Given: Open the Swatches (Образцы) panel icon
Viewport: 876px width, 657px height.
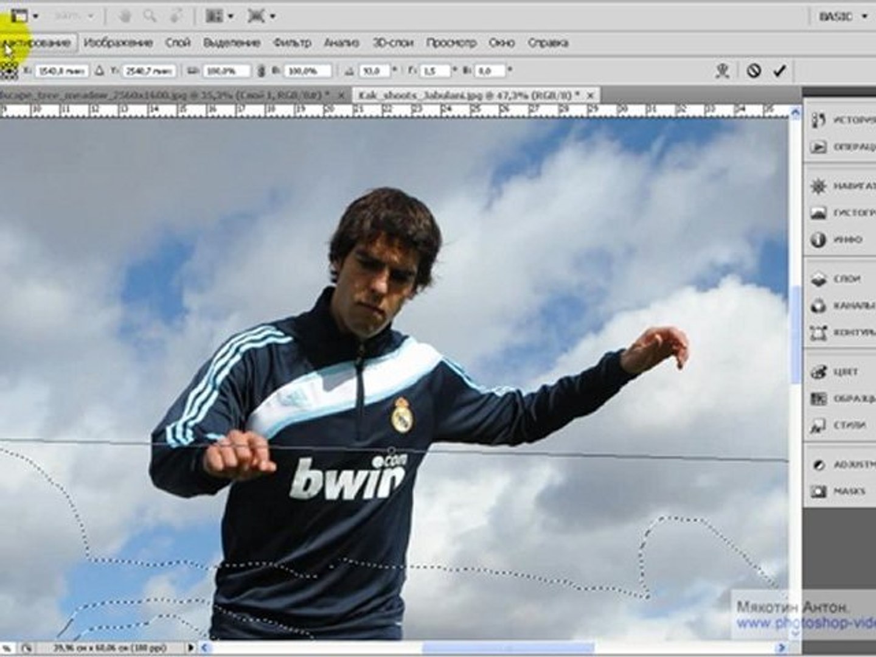Looking at the screenshot, I should tap(818, 398).
